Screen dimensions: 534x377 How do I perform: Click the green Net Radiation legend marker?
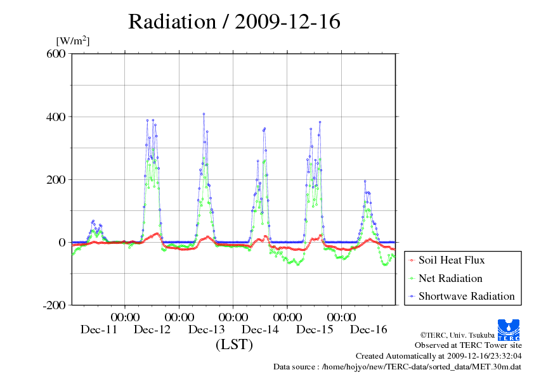[x=412, y=278]
